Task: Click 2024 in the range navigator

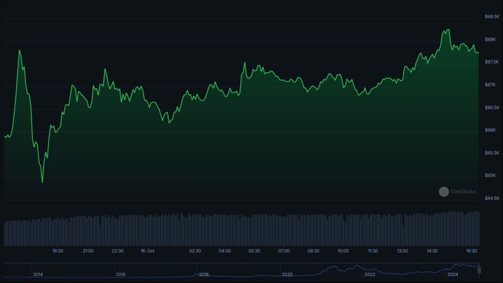Action: [452, 274]
